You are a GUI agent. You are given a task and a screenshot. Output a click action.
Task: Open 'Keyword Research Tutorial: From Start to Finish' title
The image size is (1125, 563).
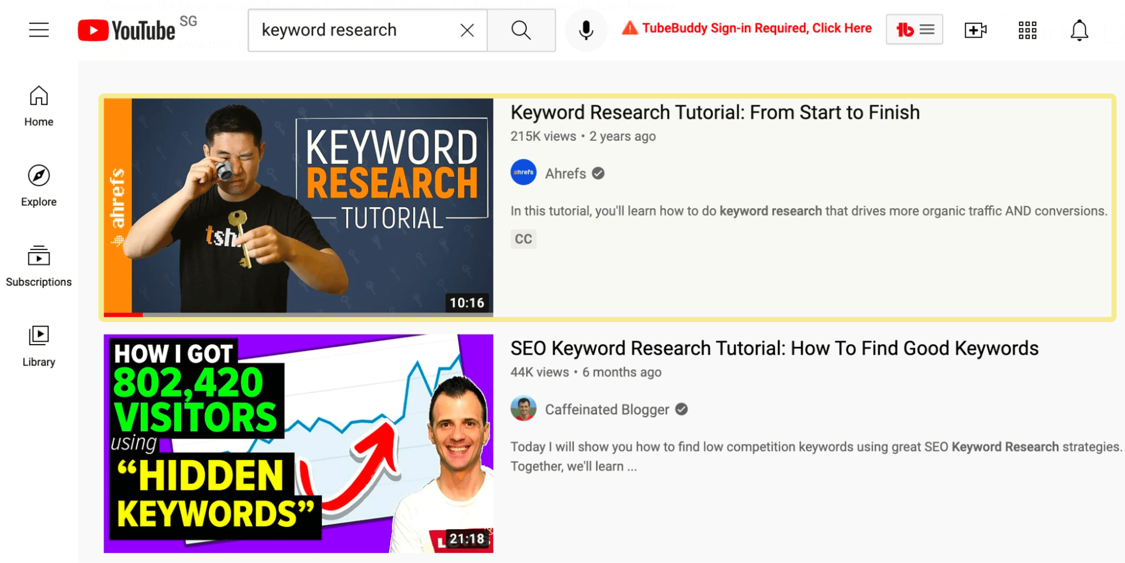(x=715, y=113)
